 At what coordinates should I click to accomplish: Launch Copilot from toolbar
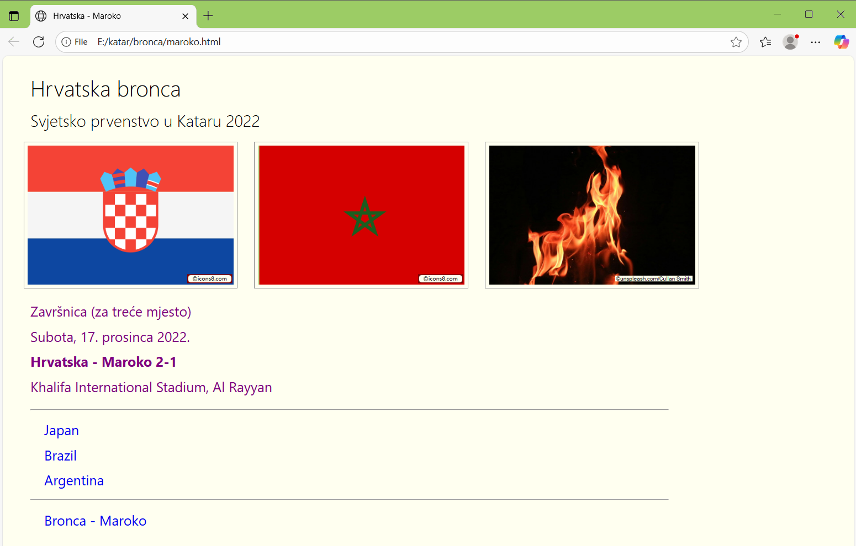(842, 42)
